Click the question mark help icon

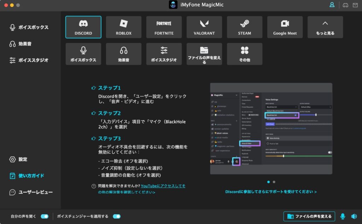94,186
